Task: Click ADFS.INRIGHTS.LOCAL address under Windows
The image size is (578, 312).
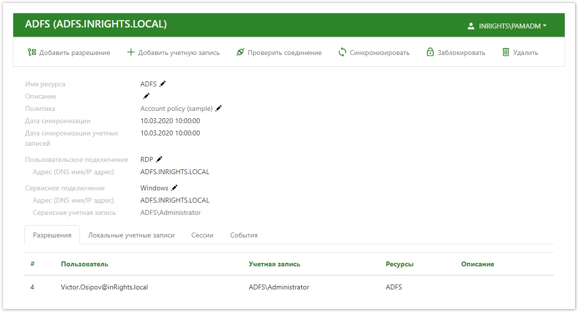Action: [x=175, y=200]
